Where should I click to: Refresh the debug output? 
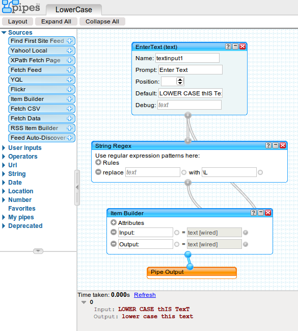pyautogui.click(x=145, y=295)
